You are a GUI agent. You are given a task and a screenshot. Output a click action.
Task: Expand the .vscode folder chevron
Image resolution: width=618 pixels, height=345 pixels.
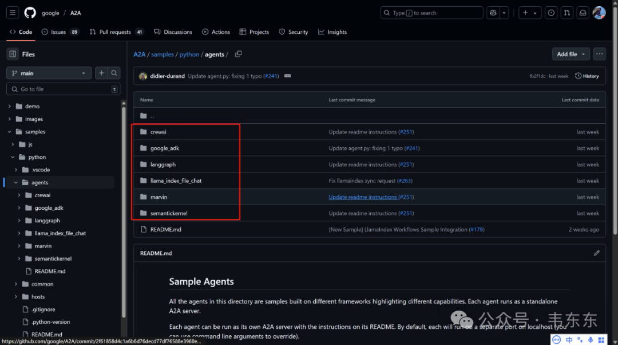coord(16,170)
